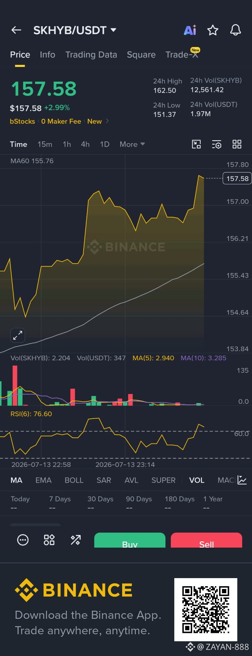Select the 15m chart interval
Image resolution: width=252 pixels, height=656 pixels.
click(x=45, y=144)
